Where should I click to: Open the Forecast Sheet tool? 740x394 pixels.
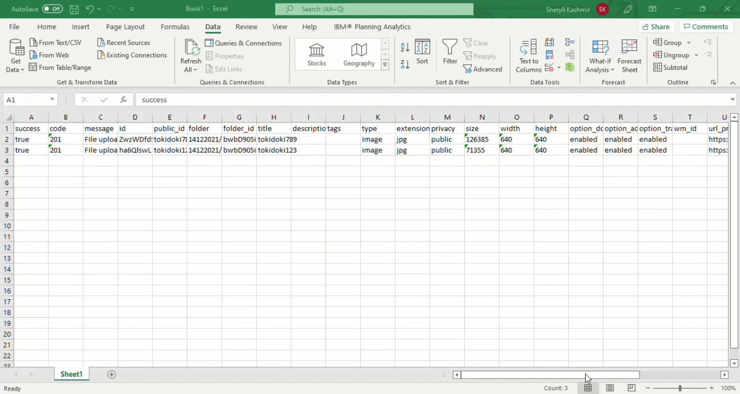point(629,56)
